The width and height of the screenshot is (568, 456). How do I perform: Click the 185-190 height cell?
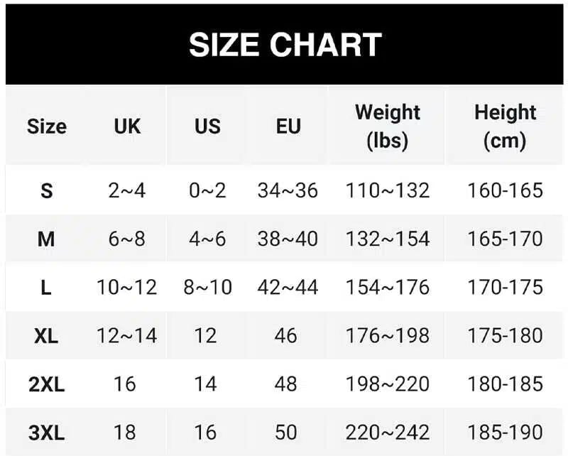506,433
